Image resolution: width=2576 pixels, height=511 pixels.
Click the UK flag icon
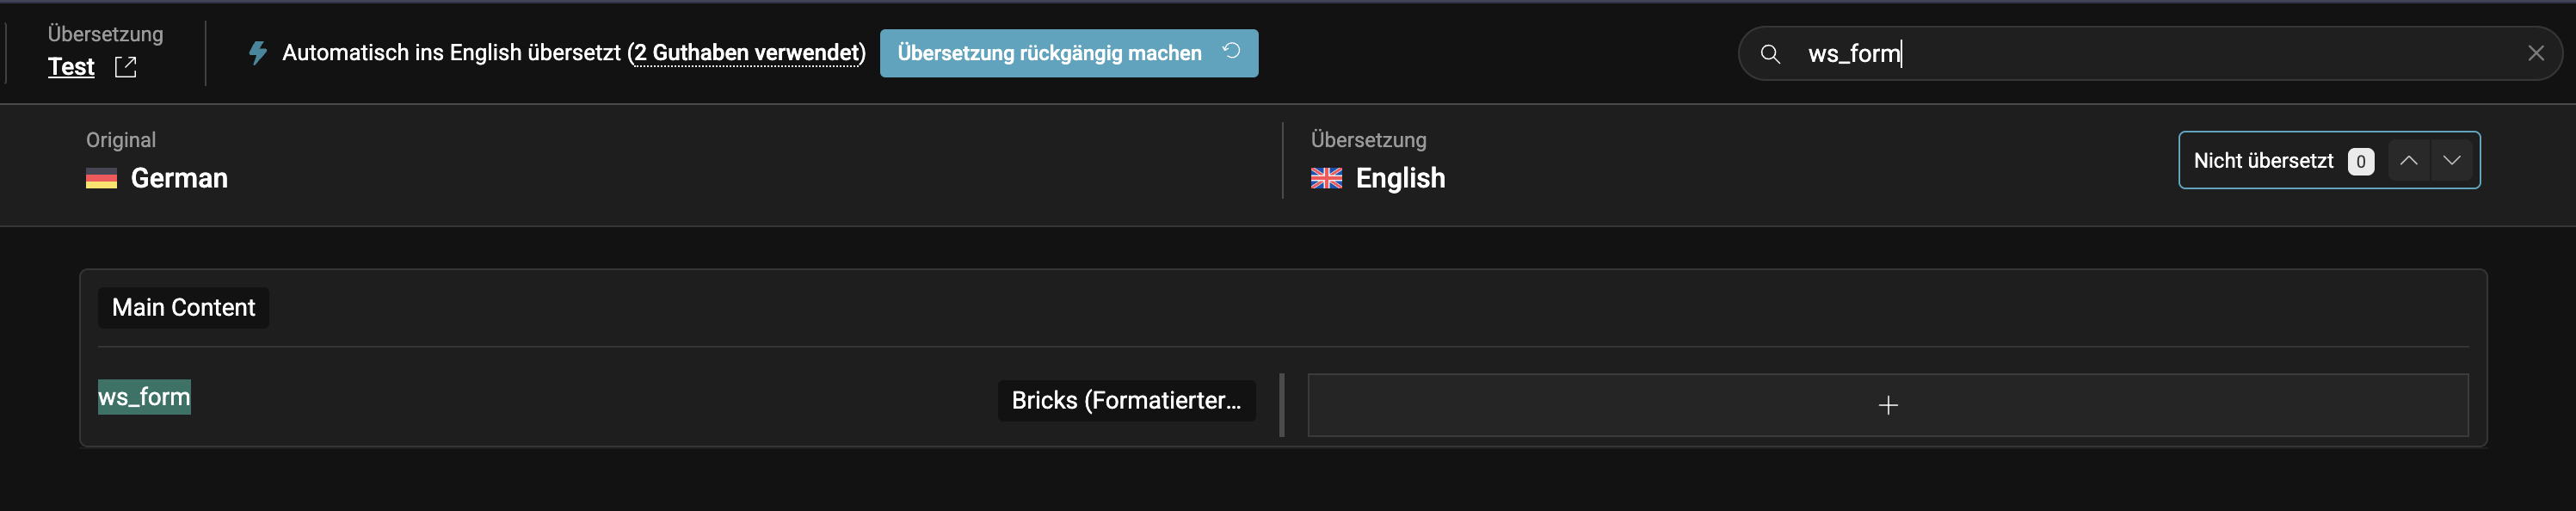pyautogui.click(x=1326, y=179)
